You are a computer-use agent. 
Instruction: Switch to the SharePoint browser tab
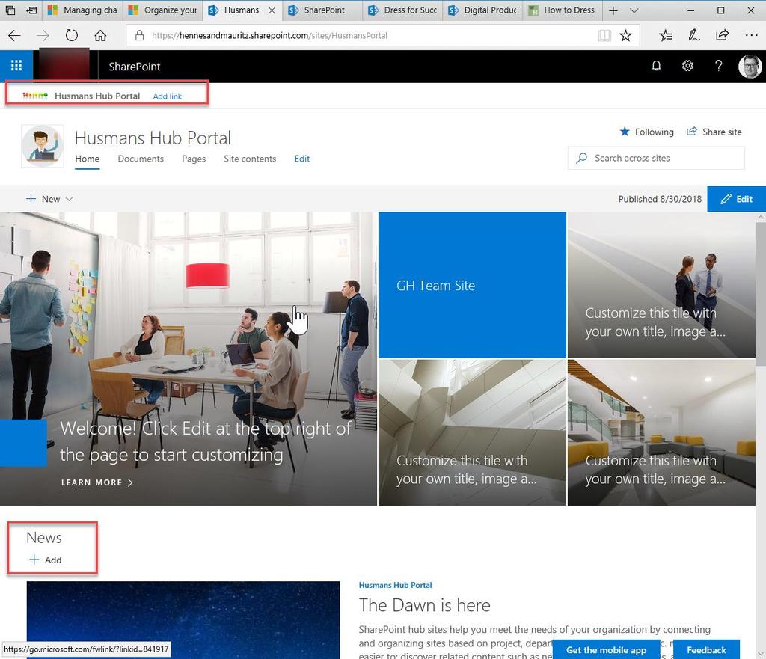click(x=322, y=10)
